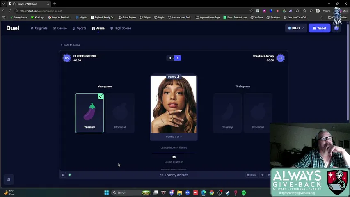350x197 pixels.
Task: Click the round countdown progress bar
Action: 174,153
